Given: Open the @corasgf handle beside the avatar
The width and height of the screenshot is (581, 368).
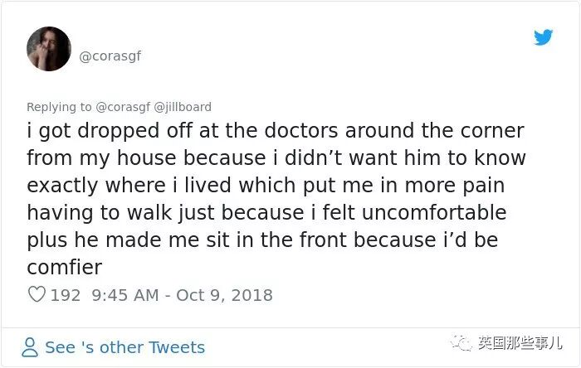Looking at the screenshot, I should (x=110, y=56).
